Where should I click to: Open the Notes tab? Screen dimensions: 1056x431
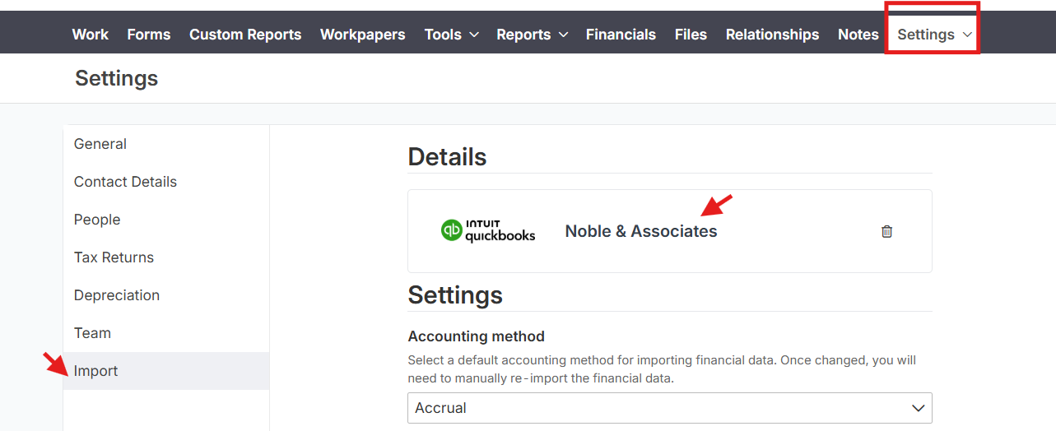coord(858,35)
